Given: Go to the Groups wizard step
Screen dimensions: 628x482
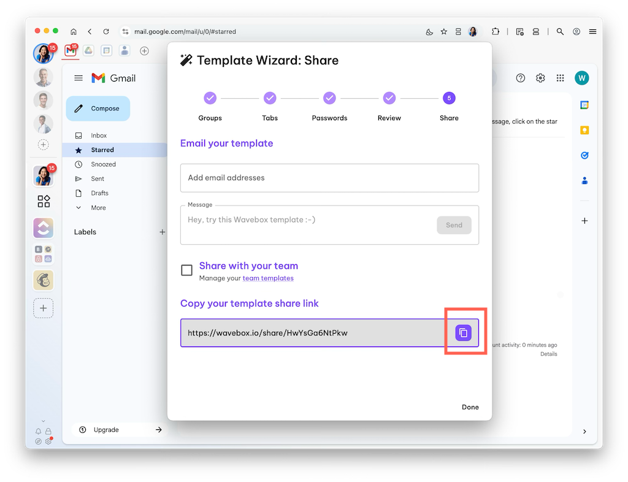Looking at the screenshot, I should (x=210, y=106).
